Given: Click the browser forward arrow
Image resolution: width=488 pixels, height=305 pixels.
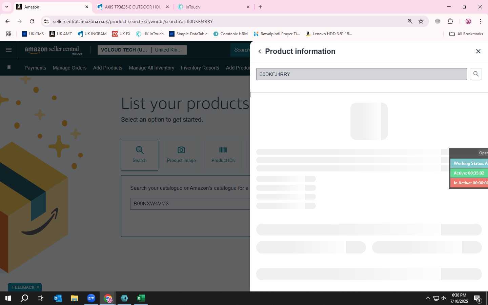Looking at the screenshot, I should pyautogui.click(x=20, y=21).
